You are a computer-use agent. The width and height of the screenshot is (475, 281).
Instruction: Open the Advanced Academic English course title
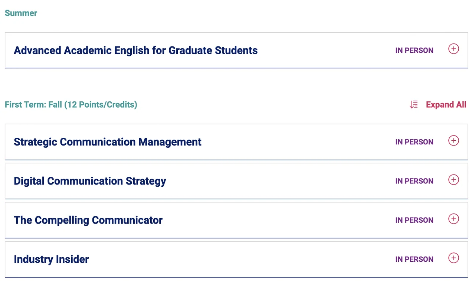click(135, 50)
